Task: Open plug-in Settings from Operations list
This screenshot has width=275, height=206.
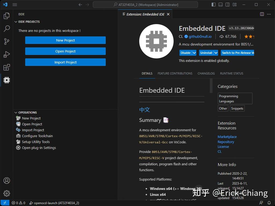Action: pyautogui.click(x=38, y=148)
